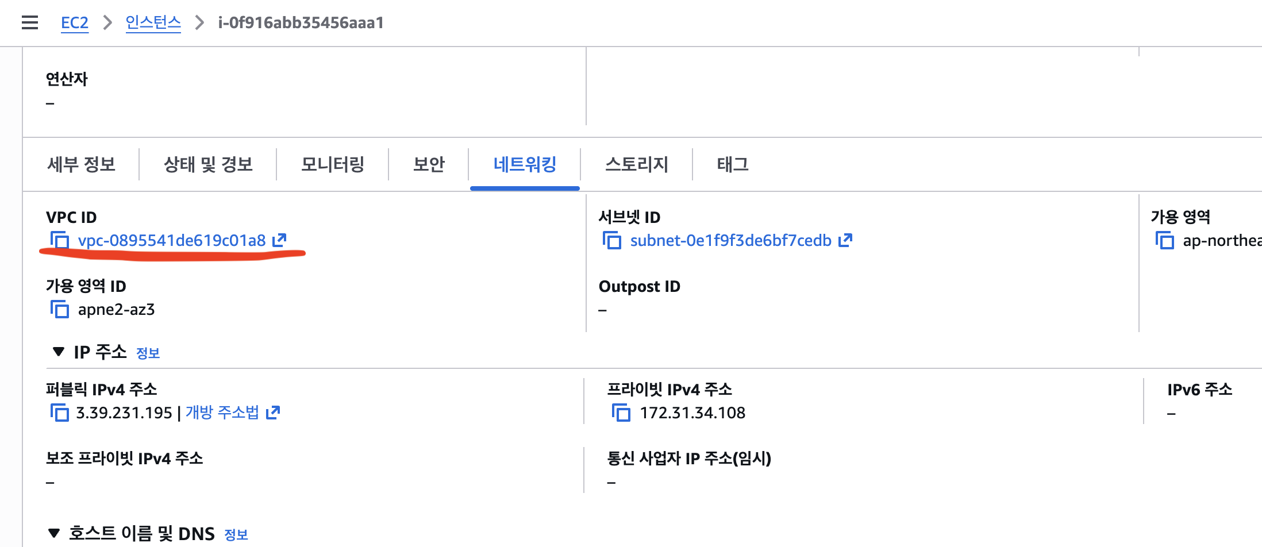Image resolution: width=1262 pixels, height=547 pixels.
Task: Open the 개방 주소법 link
Action: click(x=222, y=413)
